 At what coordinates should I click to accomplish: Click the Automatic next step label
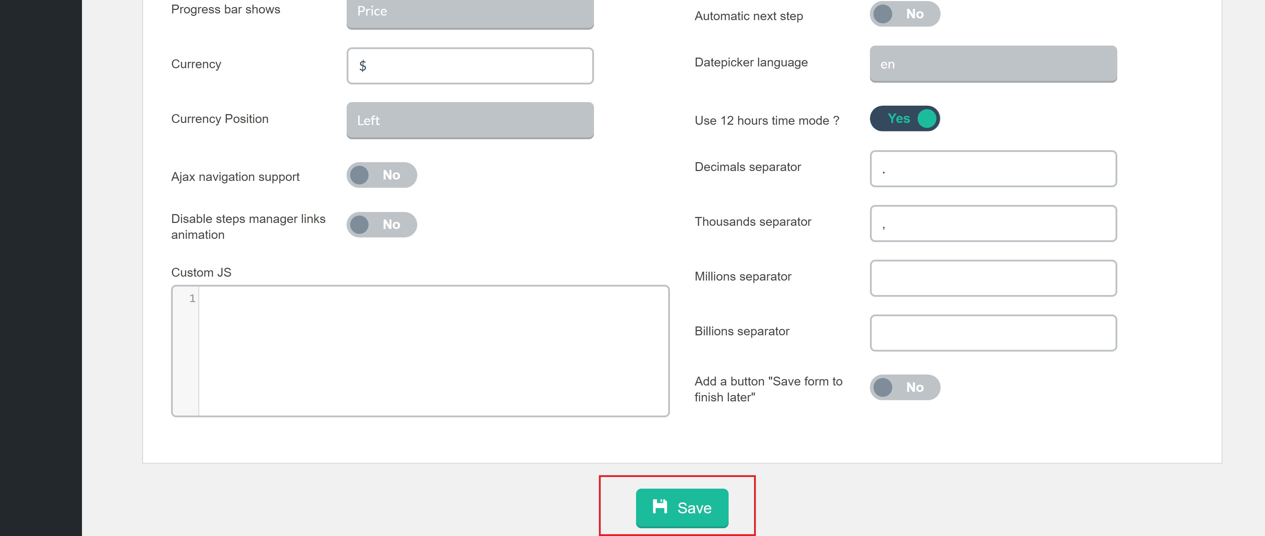[749, 16]
